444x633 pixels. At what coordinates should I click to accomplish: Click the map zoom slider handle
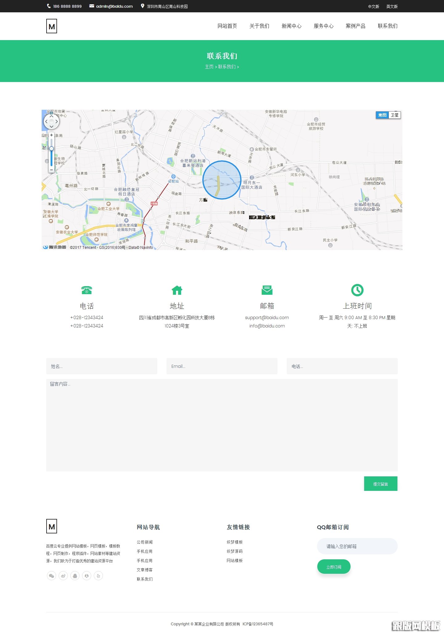tap(51, 149)
